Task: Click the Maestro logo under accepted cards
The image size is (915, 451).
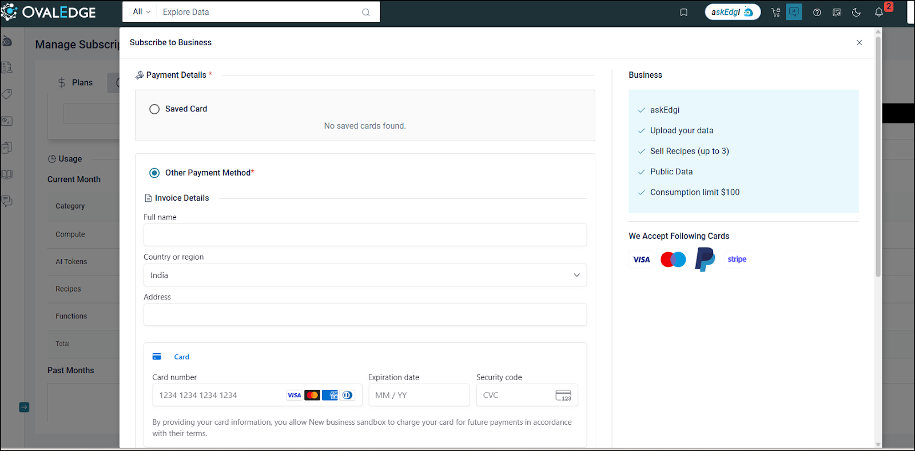Action: pos(673,260)
